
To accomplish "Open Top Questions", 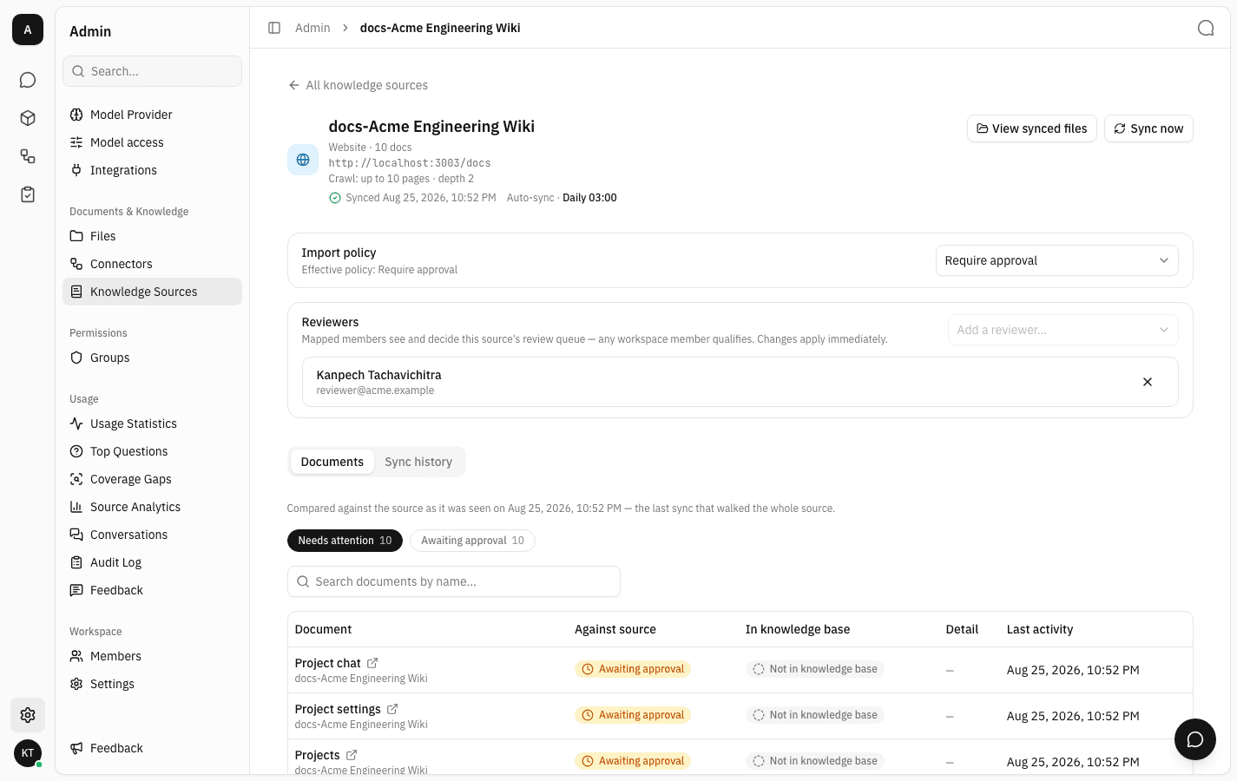I will coord(152,451).
